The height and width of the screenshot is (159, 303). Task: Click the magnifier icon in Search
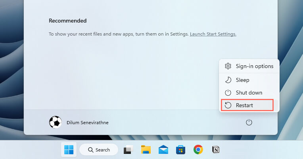pyautogui.click(x=90, y=150)
